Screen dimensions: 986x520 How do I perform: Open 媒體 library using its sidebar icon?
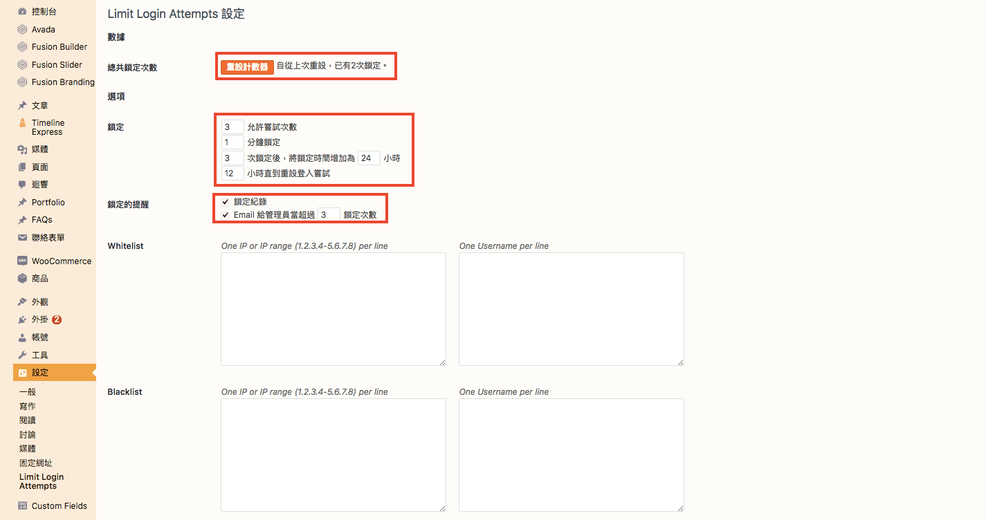point(22,149)
